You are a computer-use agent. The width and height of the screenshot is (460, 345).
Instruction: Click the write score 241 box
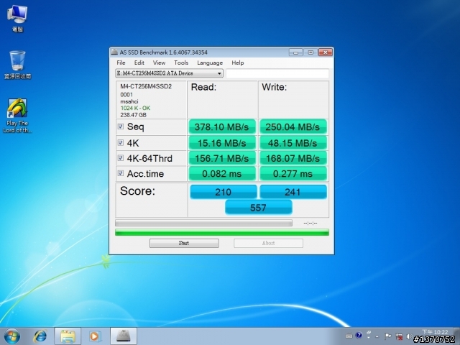point(293,192)
